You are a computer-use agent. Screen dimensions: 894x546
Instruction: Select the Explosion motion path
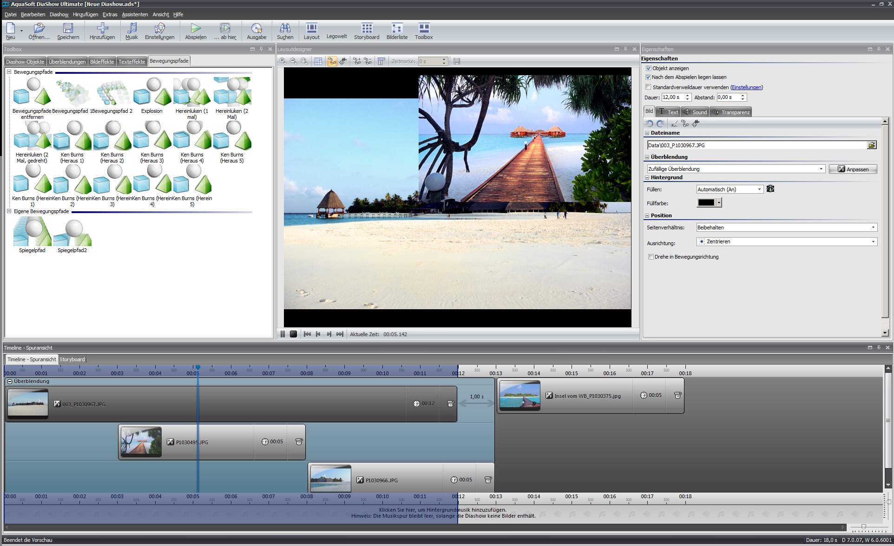pyautogui.click(x=152, y=95)
